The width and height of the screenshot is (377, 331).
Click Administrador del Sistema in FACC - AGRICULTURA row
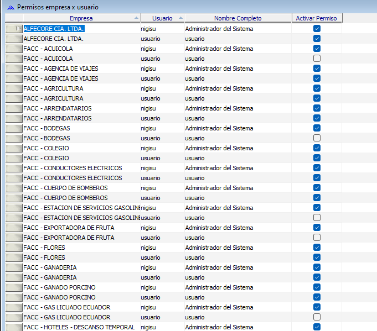219,88
